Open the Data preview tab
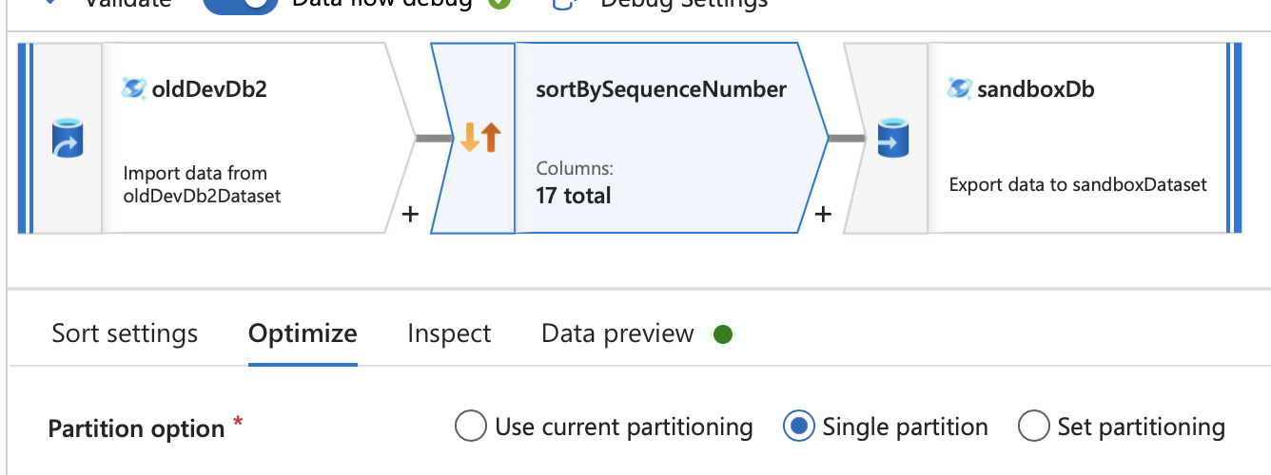1271x475 pixels. pos(617,334)
